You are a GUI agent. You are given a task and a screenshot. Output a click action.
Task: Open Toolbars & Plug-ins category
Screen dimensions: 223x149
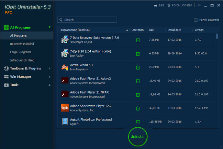26,68
